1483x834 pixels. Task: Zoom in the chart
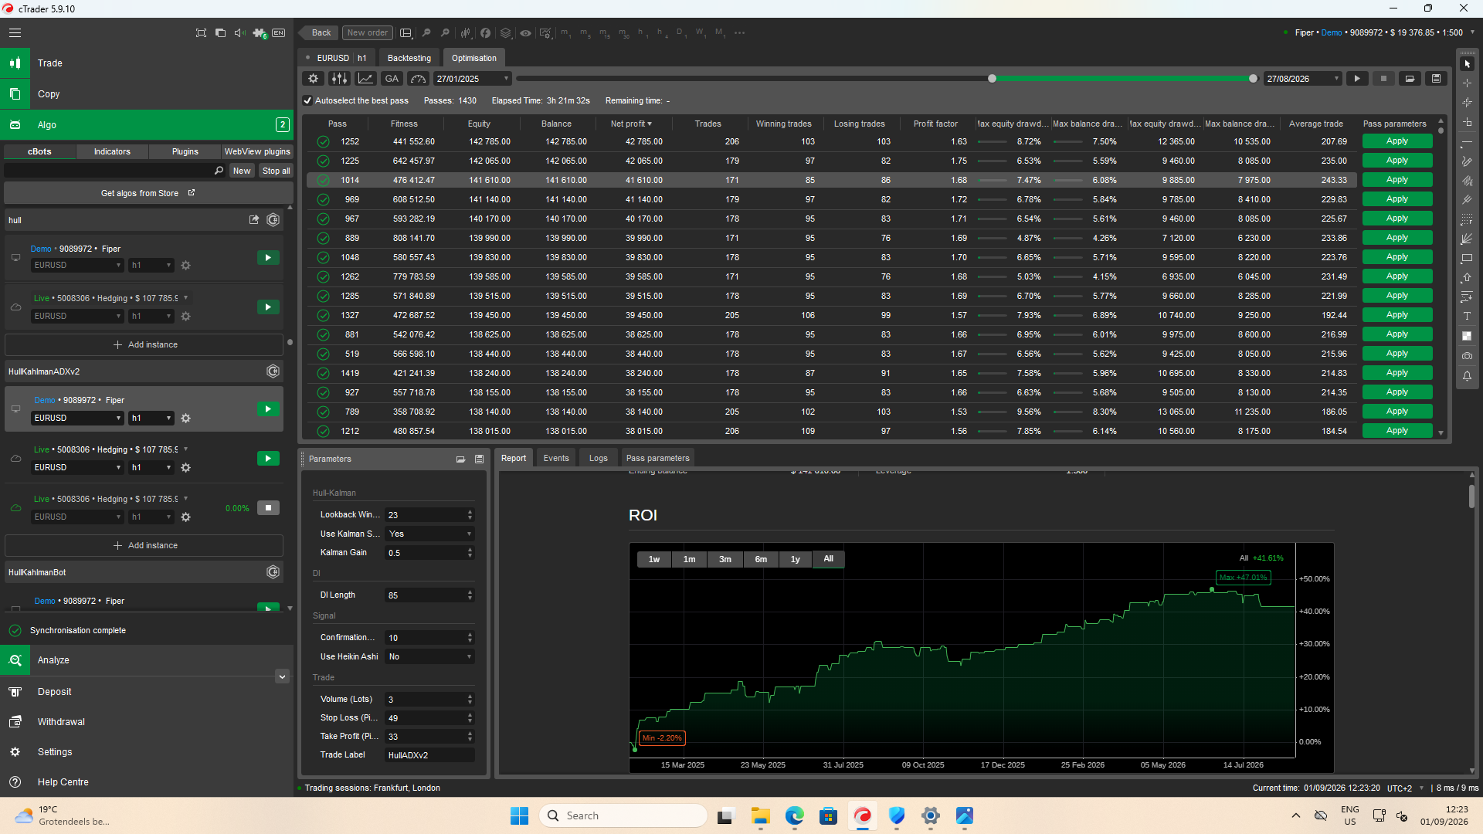[x=446, y=32]
